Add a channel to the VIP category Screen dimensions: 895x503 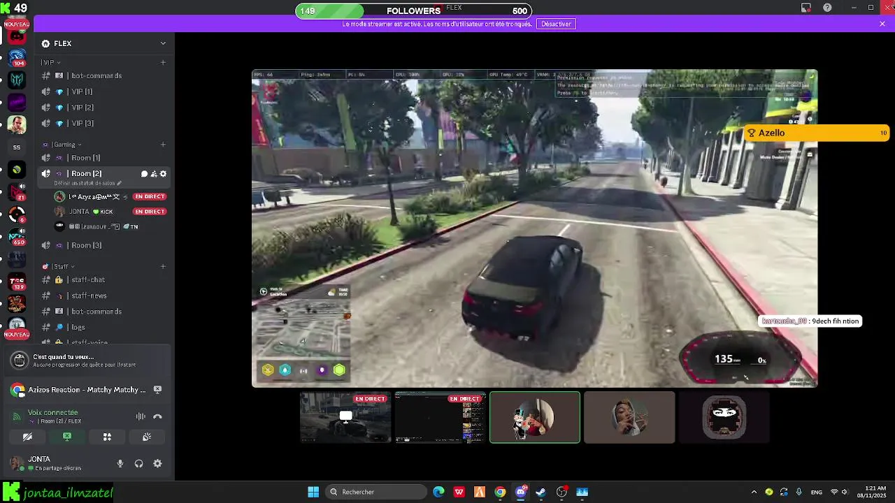point(163,62)
